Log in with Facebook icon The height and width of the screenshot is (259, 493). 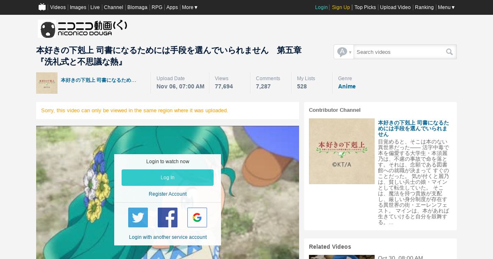point(168,217)
